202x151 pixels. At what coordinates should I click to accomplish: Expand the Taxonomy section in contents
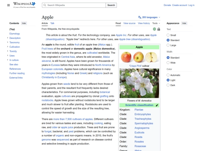click(x=7, y=42)
